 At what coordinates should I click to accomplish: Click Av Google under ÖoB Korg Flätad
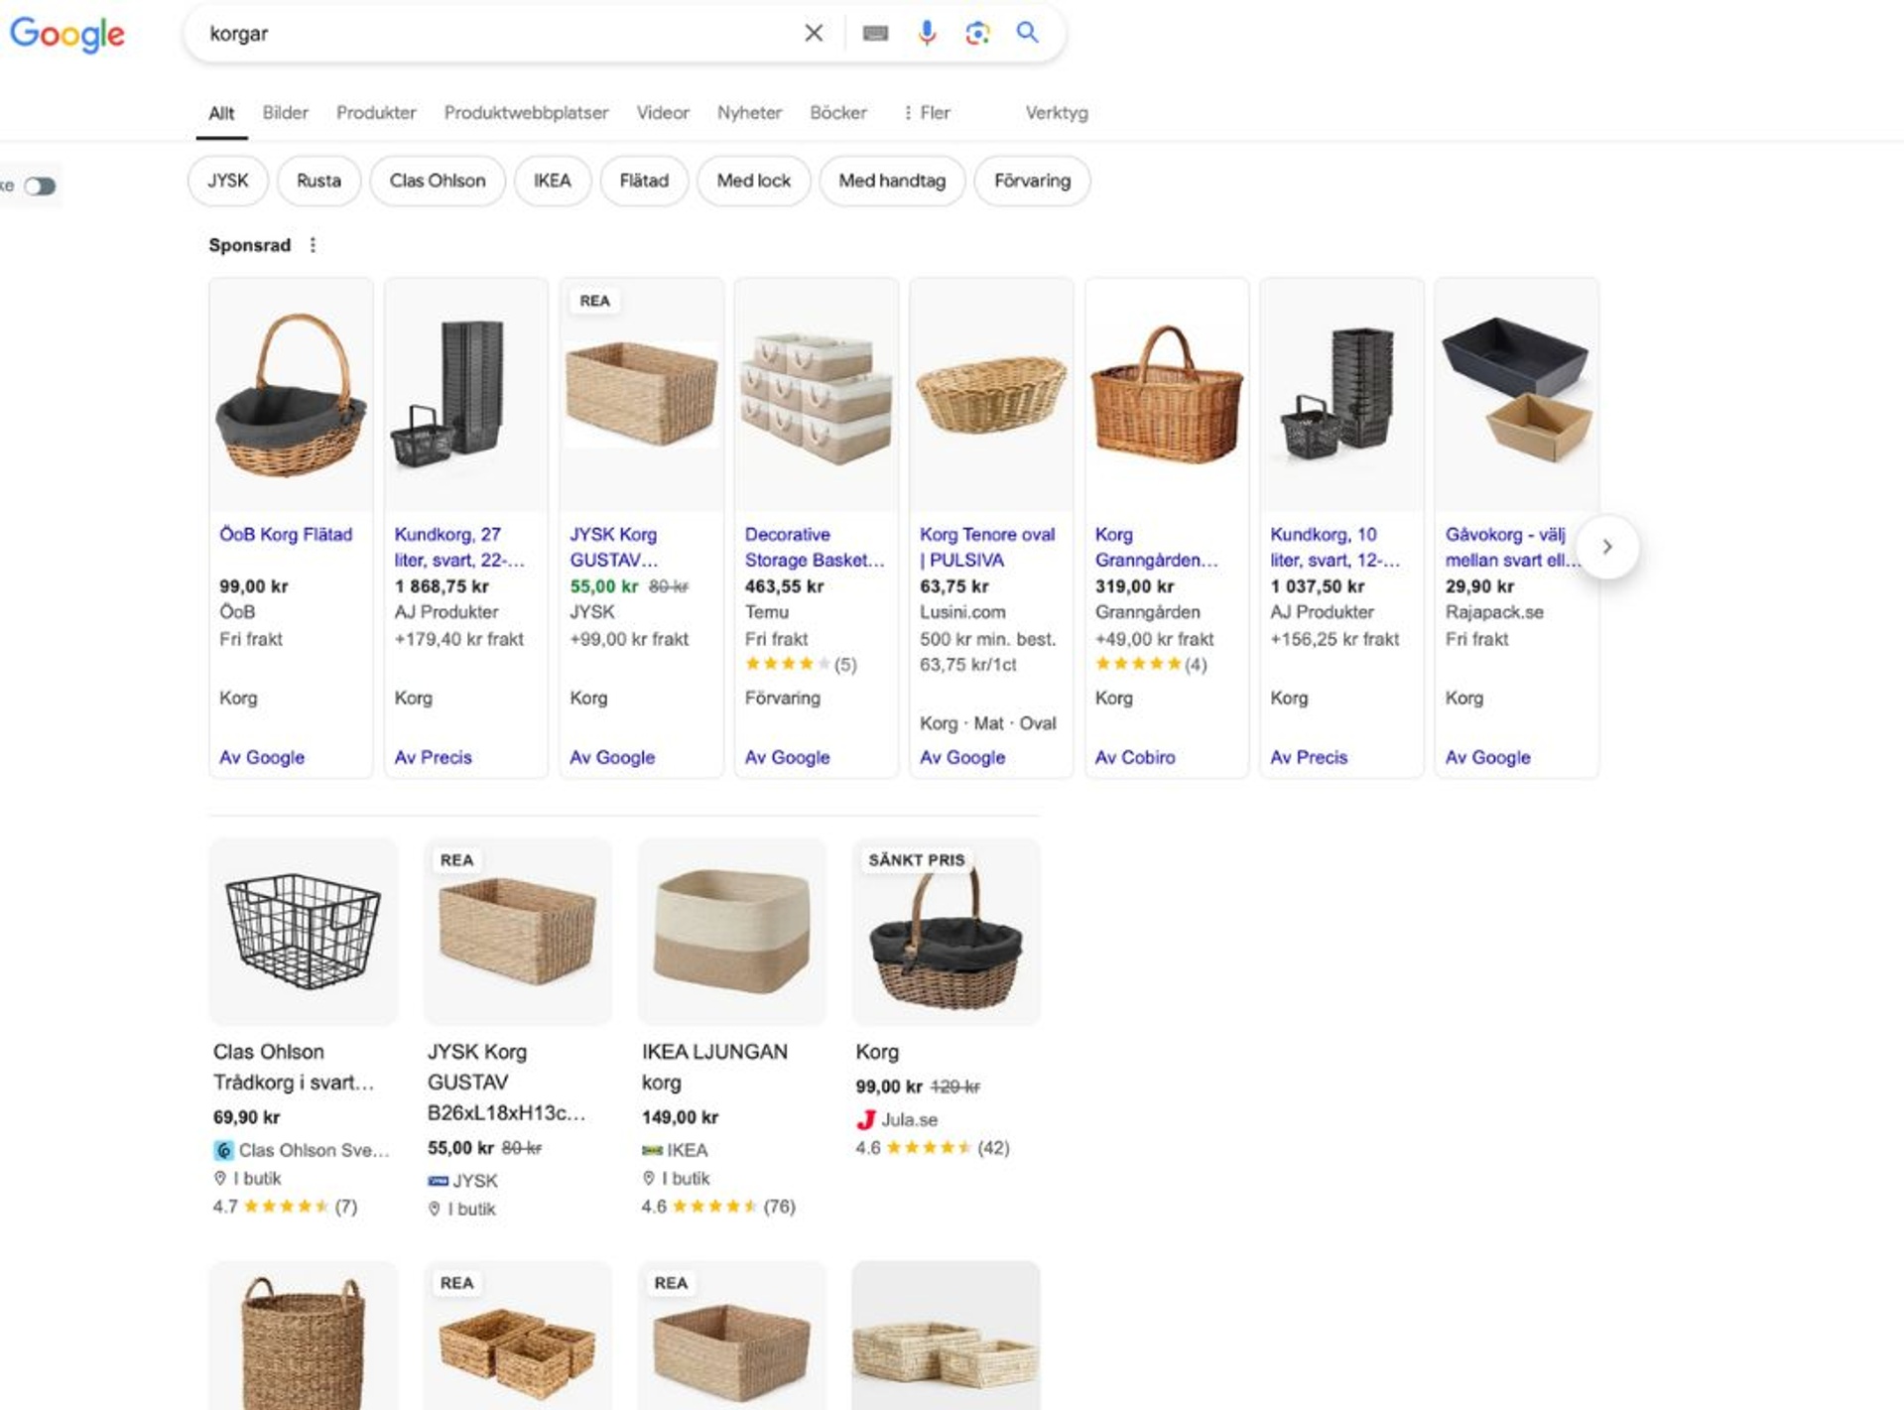(x=262, y=757)
